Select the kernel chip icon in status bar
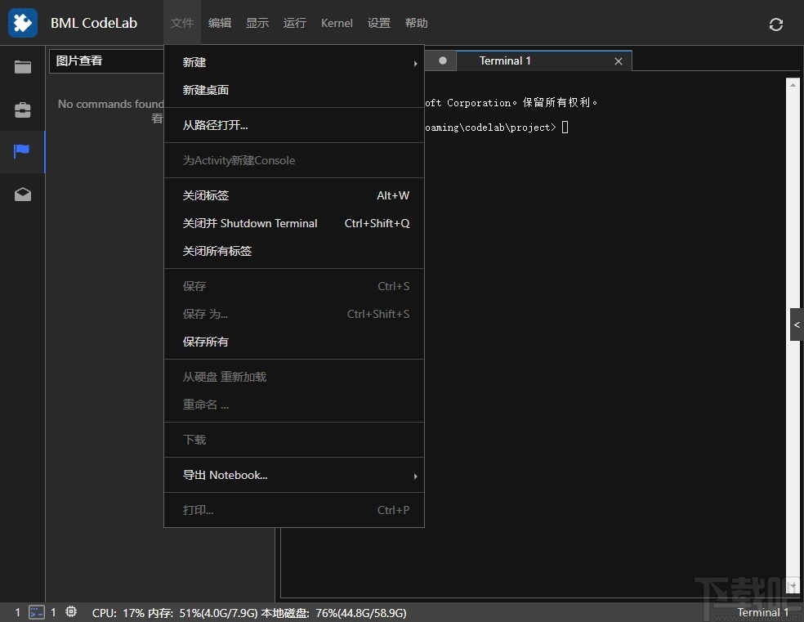This screenshot has width=804, height=622. coord(71,612)
